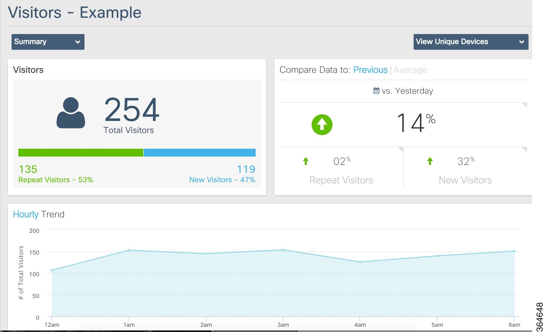
Task: Click the 1am data point on trend line
Action: tap(129, 250)
